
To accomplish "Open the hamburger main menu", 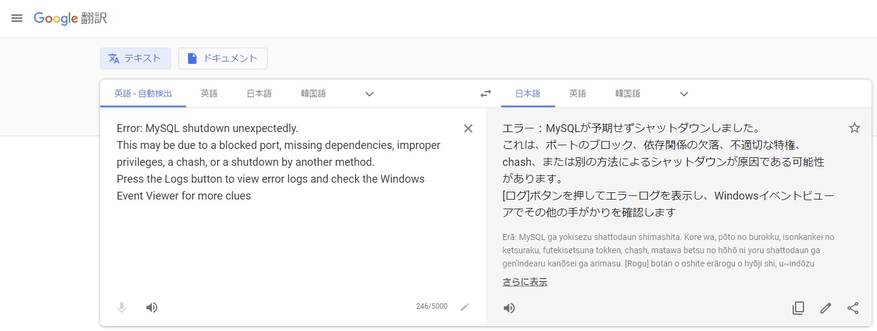I will [x=17, y=18].
